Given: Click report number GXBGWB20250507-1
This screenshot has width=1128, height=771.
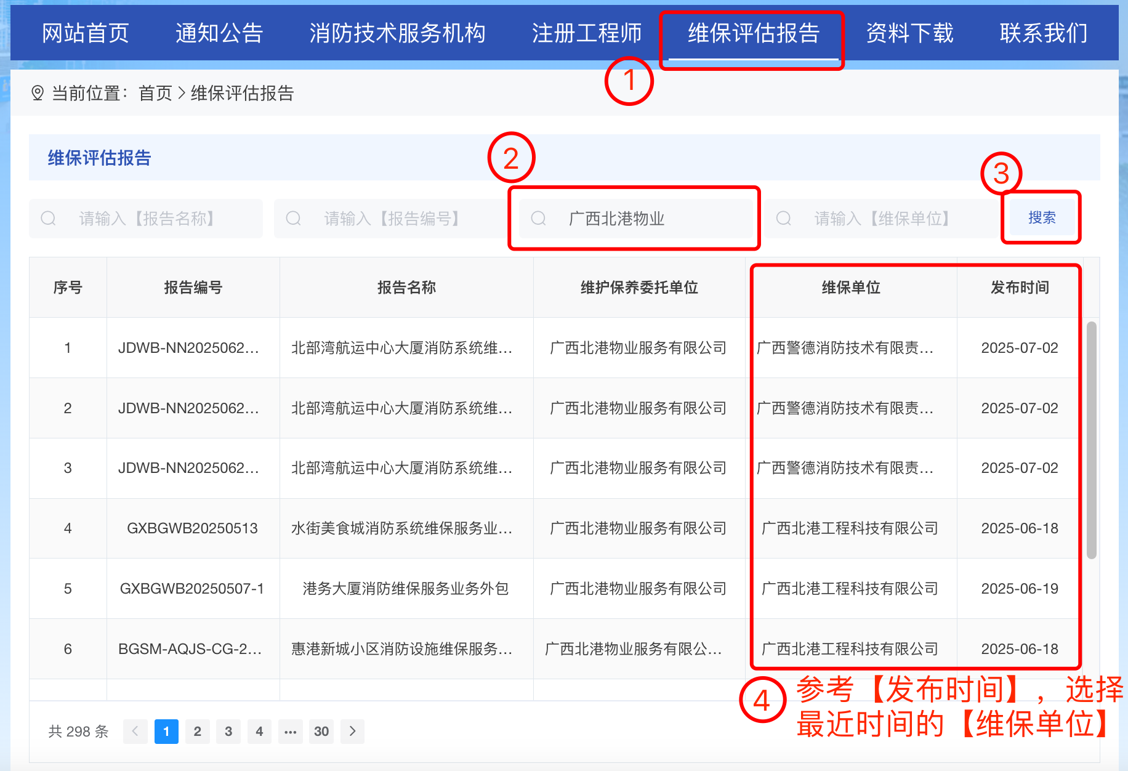Looking at the screenshot, I should pos(192,589).
